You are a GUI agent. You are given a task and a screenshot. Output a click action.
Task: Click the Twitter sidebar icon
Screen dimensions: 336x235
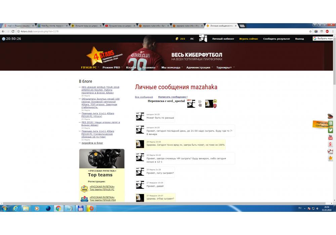click(331, 130)
